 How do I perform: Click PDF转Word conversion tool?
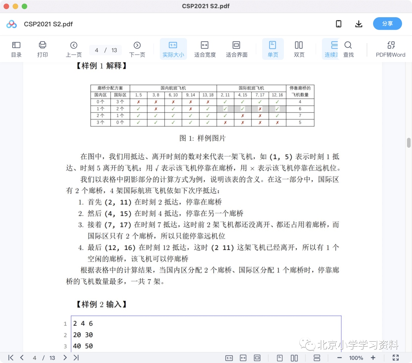point(391,49)
